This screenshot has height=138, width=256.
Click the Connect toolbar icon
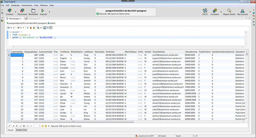click(9, 10)
